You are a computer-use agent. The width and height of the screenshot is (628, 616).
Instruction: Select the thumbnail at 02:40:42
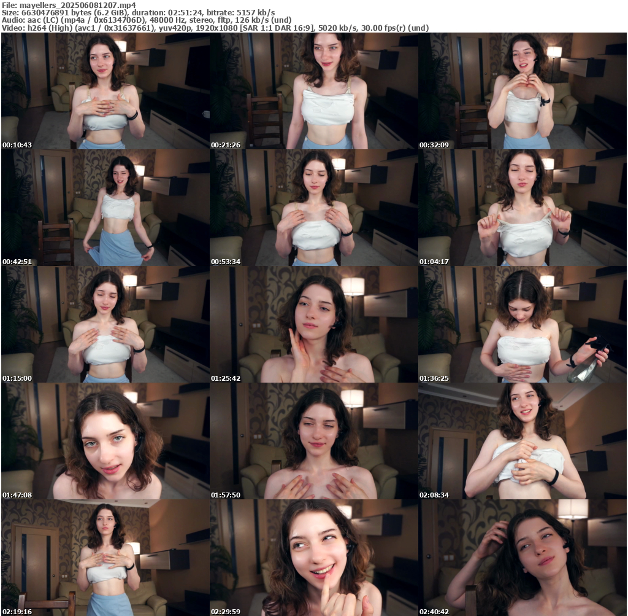523,558
